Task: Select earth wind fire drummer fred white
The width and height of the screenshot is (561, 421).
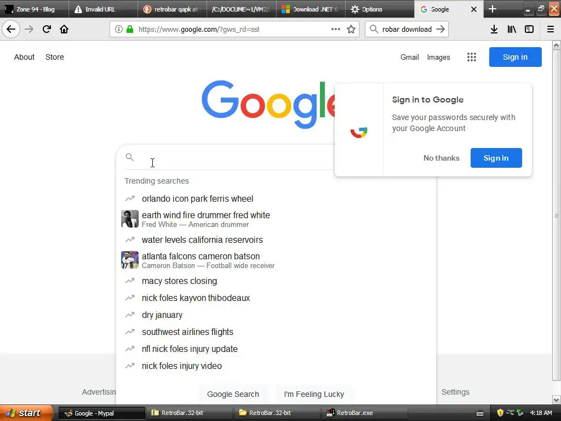Action: click(276, 219)
